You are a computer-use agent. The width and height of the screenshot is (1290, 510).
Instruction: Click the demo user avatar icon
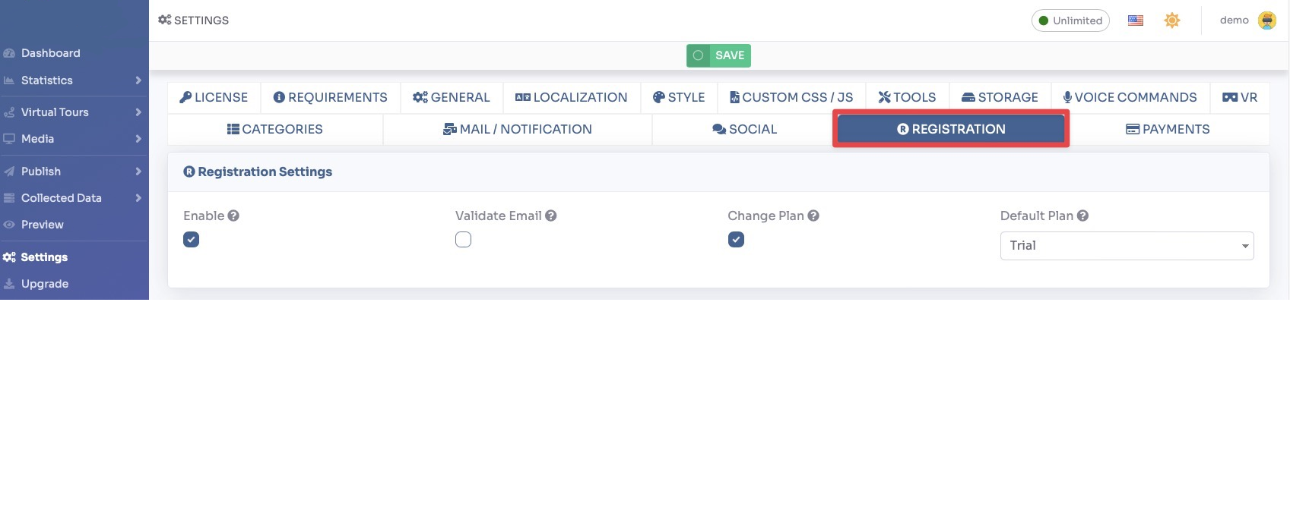pyautogui.click(x=1266, y=20)
